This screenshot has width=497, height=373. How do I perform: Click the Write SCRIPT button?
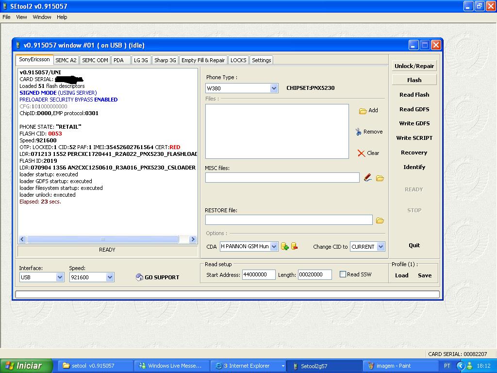point(414,138)
